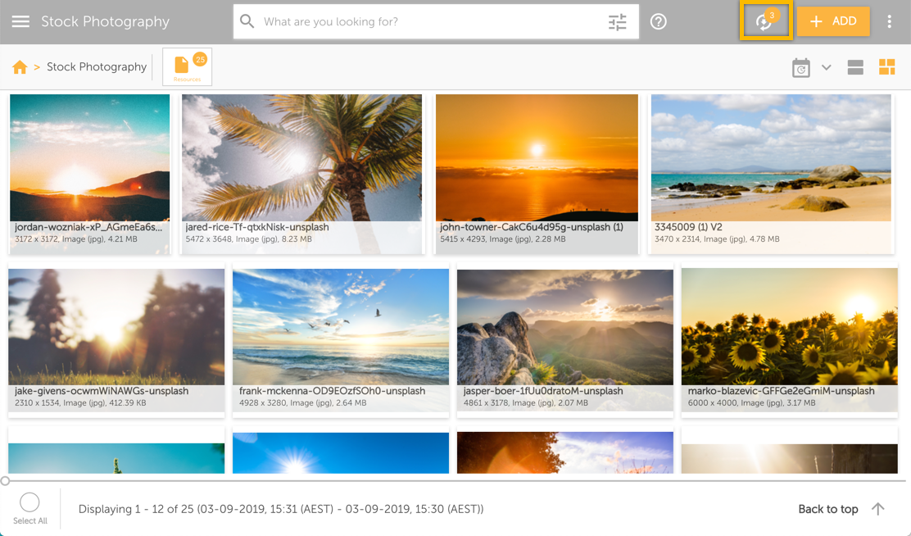Click text '2310 x 1534, Image (jpg), 412.39 KB'
The height and width of the screenshot is (536, 911).
(x=80, y=403)
